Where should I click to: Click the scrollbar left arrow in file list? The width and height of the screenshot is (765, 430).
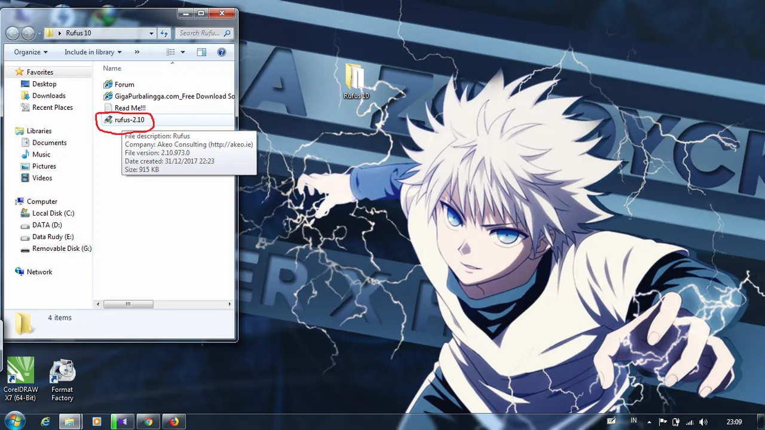click(99, 304)
